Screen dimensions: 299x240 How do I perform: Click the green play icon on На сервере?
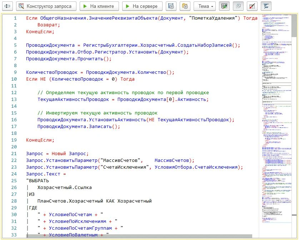coord(128,6)
